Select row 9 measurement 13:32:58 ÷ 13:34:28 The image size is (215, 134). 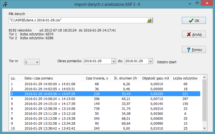[105, 124]
